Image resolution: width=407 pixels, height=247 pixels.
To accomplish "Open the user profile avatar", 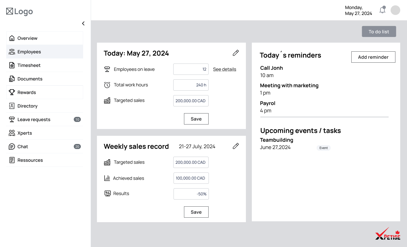I will (395, 10).
